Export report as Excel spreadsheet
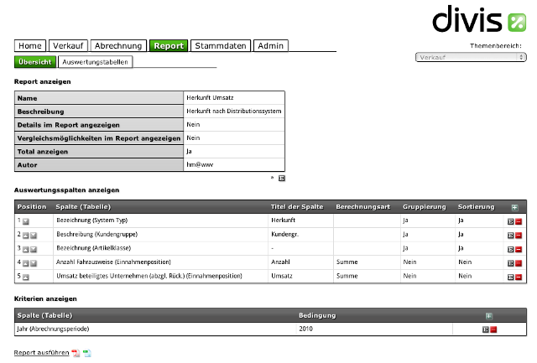Viewport: 537px width, 363px height. (86, 353)
